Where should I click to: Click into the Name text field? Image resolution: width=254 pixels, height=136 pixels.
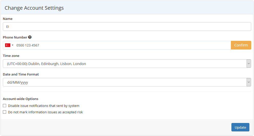[x=127, y=27]
